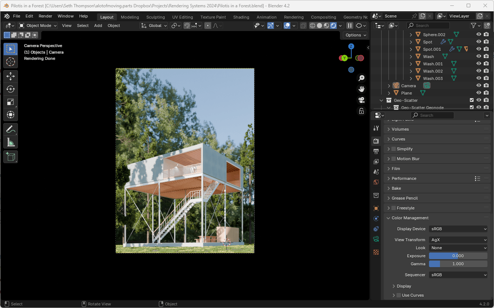
Task: Switch to the Shading workspace tab
Action: [241, 17]
